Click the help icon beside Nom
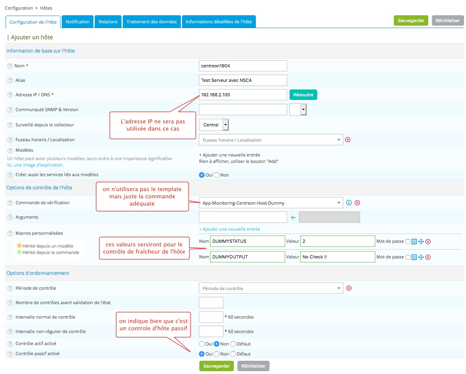466x374 pixels. (x=10, y=66)
